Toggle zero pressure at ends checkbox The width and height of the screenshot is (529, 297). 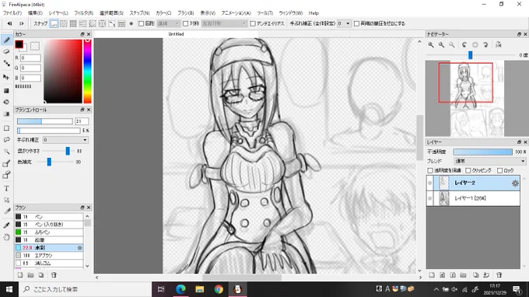pyautogui.click(x=356, y=23)
